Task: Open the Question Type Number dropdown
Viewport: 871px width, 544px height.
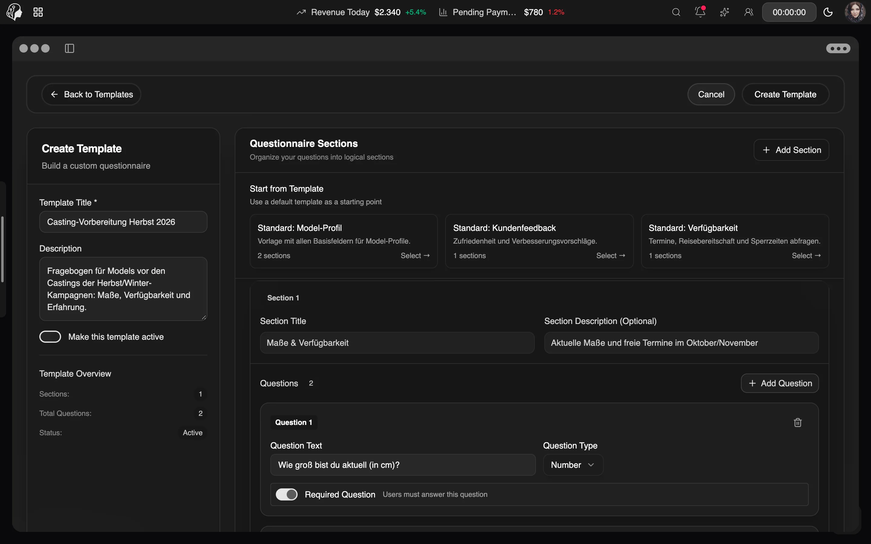Action: click(573, 465)
